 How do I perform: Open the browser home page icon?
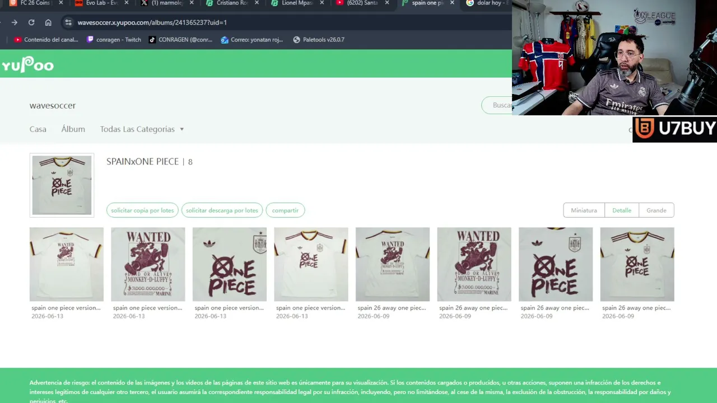[48, 22]
